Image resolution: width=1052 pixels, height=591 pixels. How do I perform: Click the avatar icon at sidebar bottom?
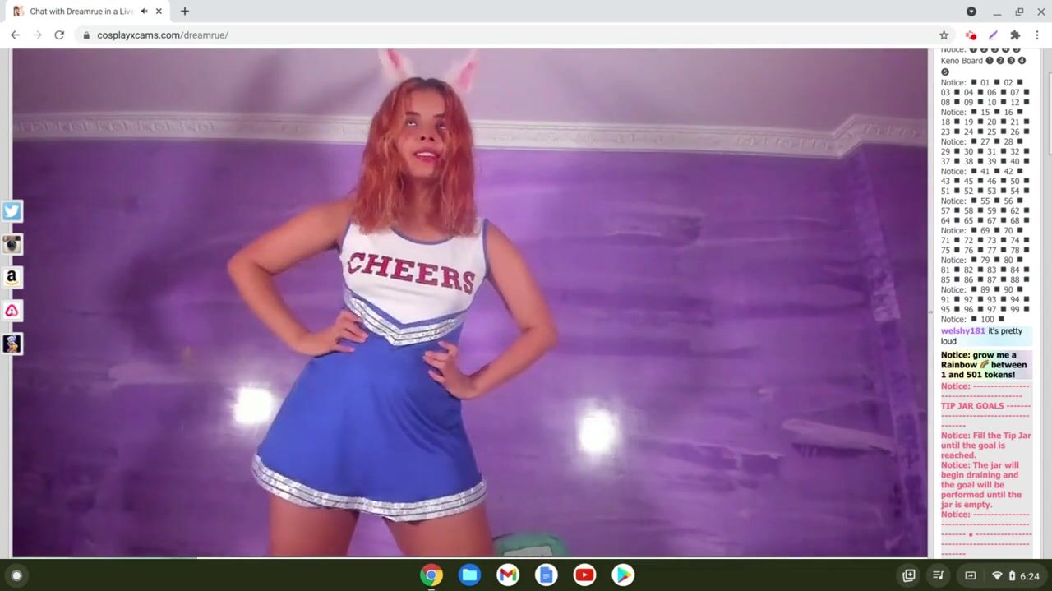tap(12, 344)
